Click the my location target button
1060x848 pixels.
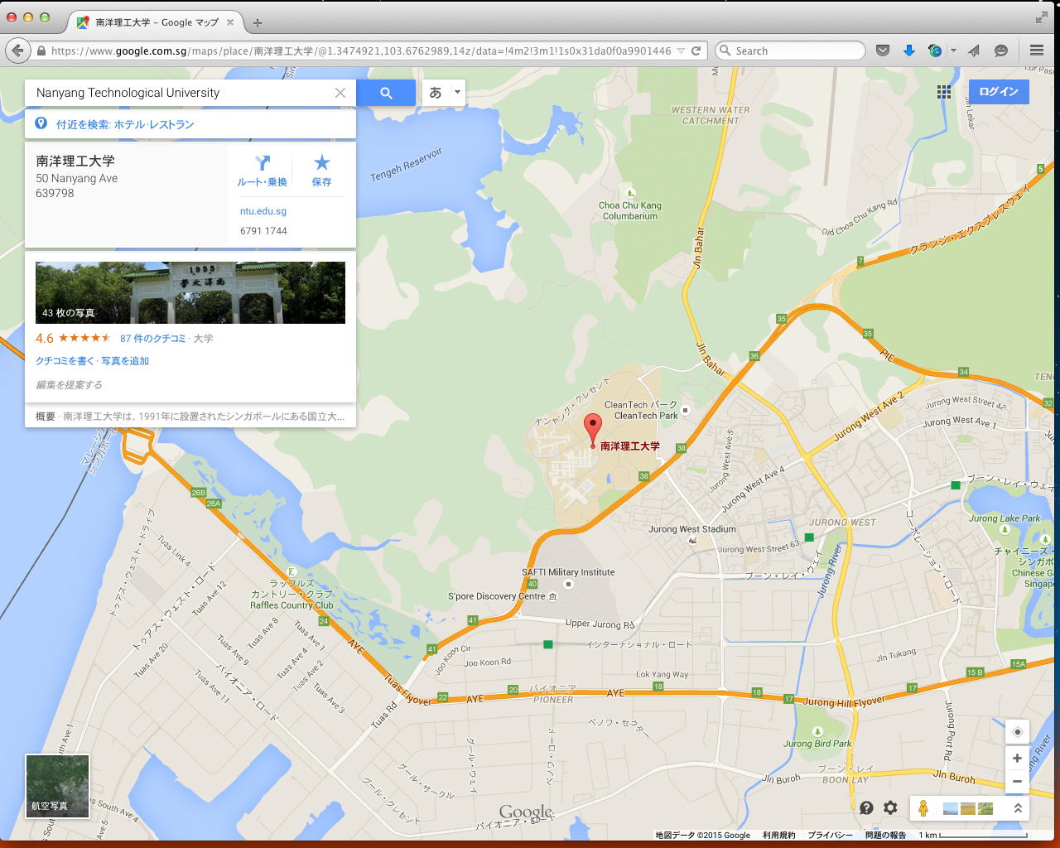(1018, 732)
